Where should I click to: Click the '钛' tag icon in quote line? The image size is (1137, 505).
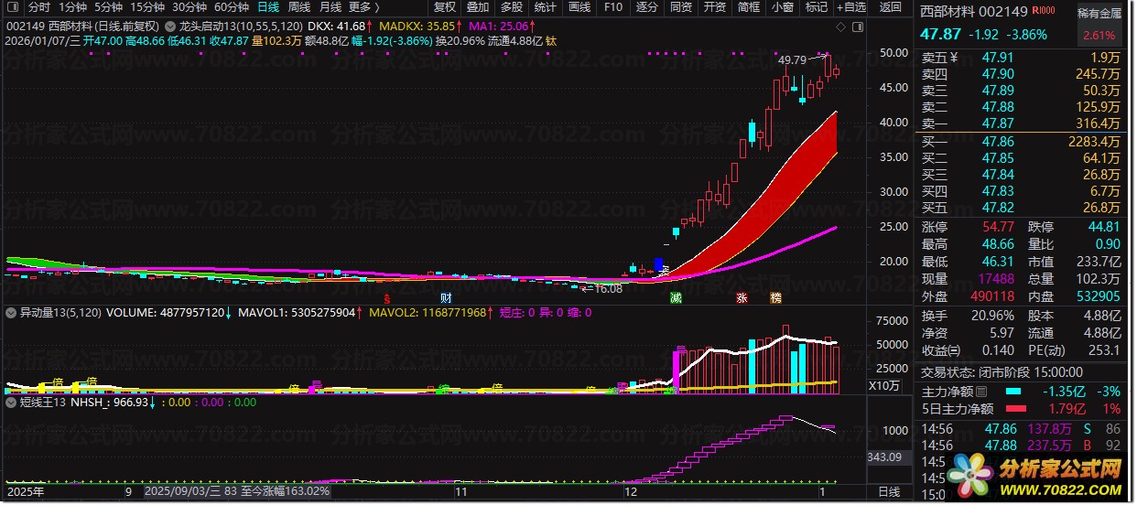tap(551, 41)
